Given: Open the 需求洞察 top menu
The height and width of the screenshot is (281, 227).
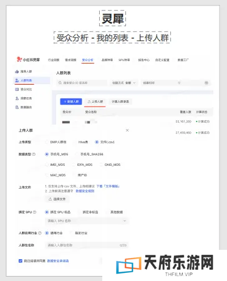Looking at the screenshot, I should pyautogui.click(x=70, y=60).
